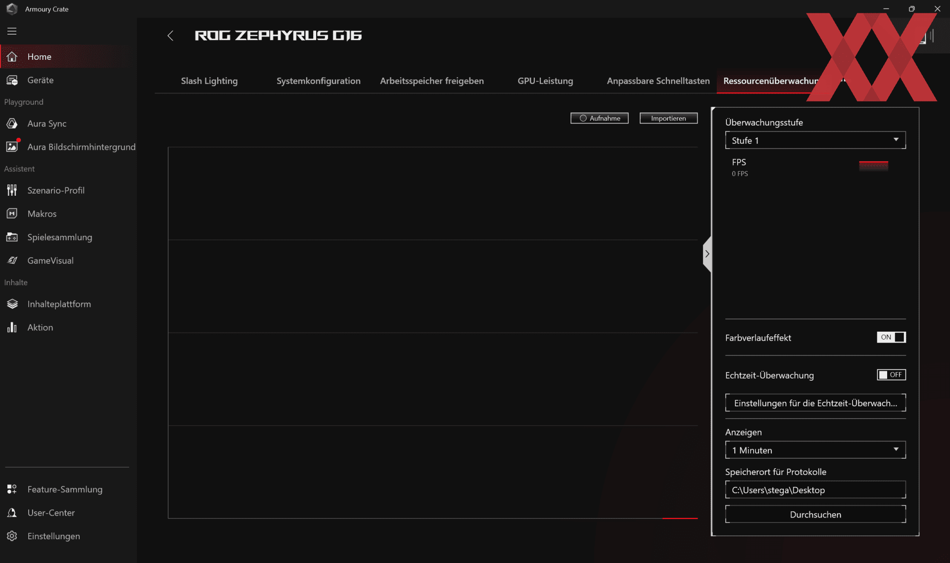950x563 pixels.
Task: Open Arbeitsspeicher freigeben tab
Action: pos(431,81)
